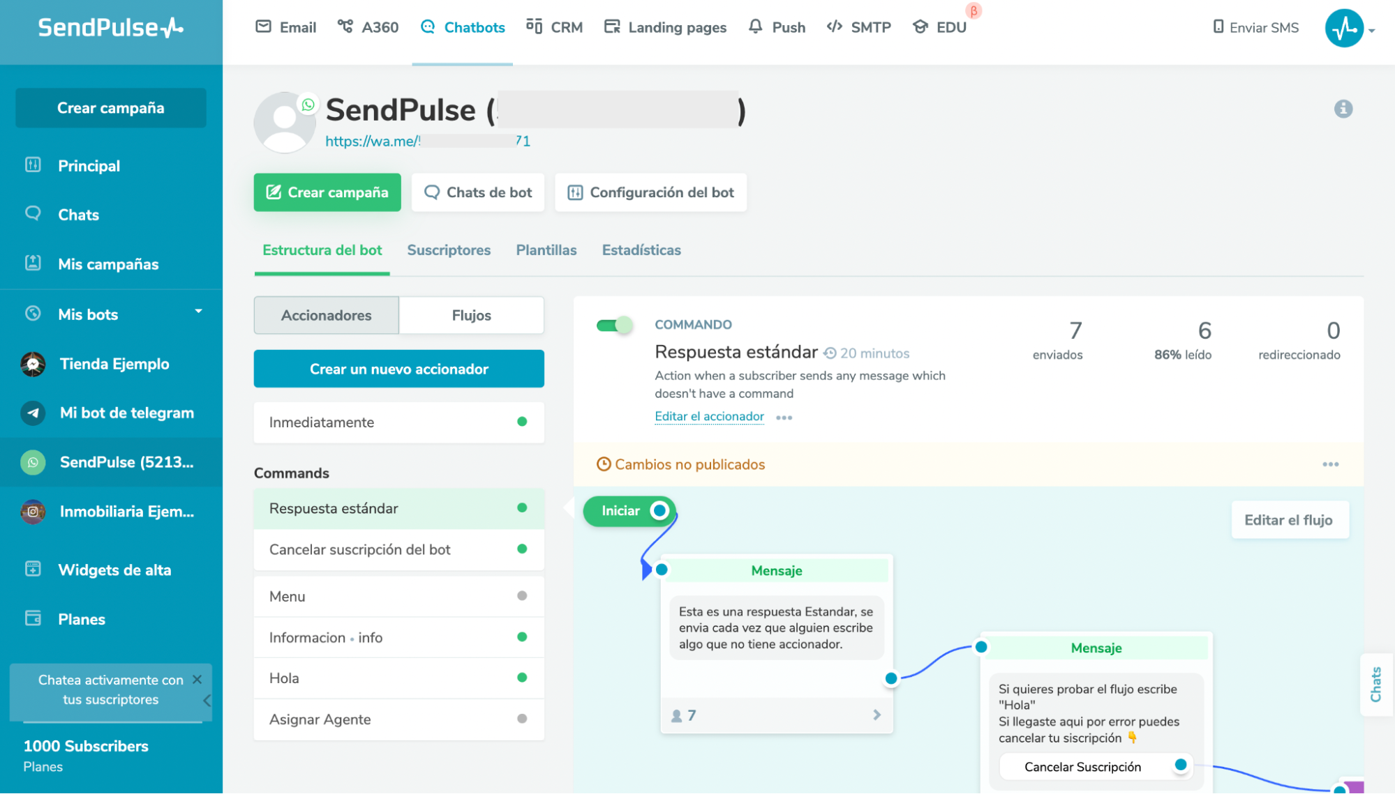Click sidebar Crear campaña button

pyautogui.click(x=111, y=108)
